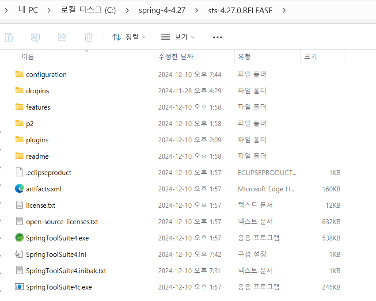Click plugins date 2024-12-10 오후 2:09
This screenshot has height=301, width=376.
tap(190, 140)
